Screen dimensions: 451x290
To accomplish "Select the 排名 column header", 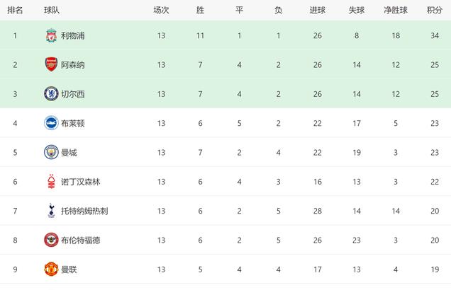I will (15, 11).
